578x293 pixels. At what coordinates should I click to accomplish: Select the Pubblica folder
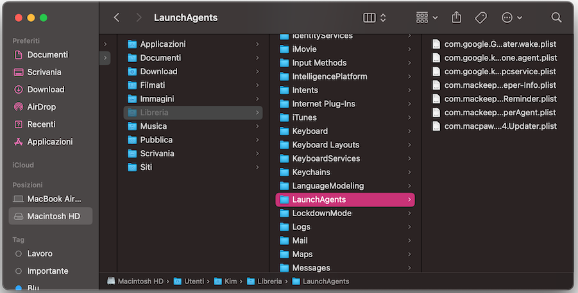tap(193, 140)
